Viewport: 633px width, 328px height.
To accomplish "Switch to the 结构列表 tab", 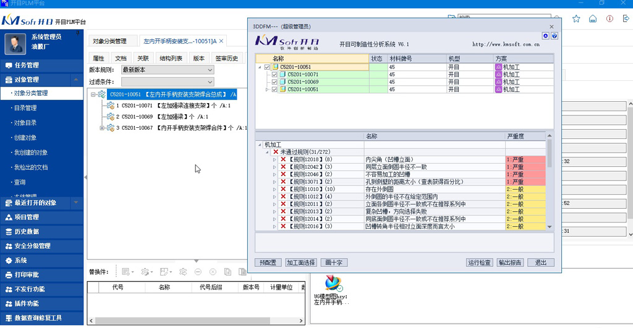I will (171, 59).
